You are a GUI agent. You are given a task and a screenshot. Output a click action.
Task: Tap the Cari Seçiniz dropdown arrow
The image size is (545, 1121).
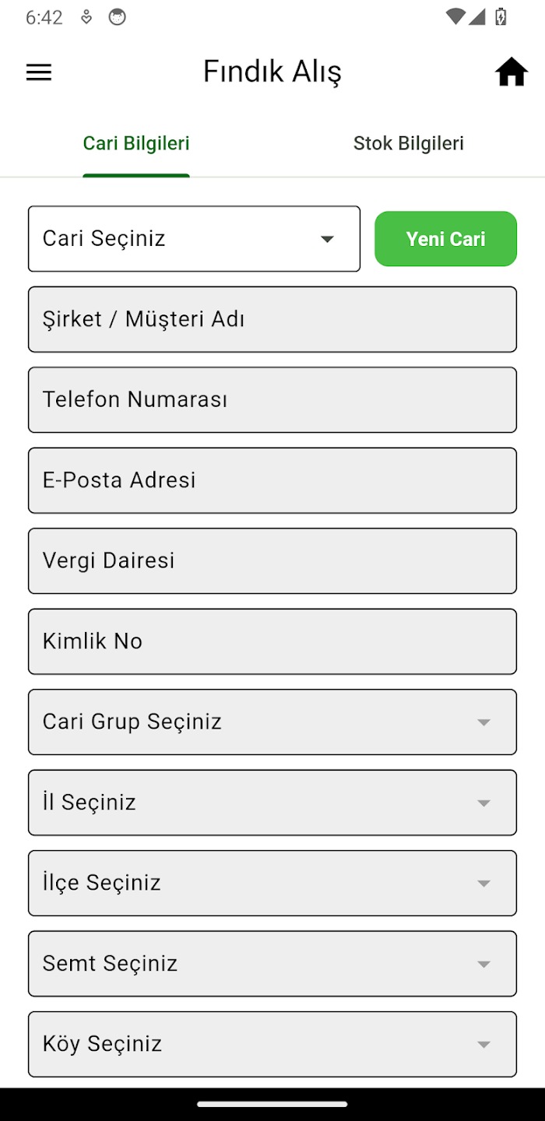pyautogui.click(x=328, y=239)
